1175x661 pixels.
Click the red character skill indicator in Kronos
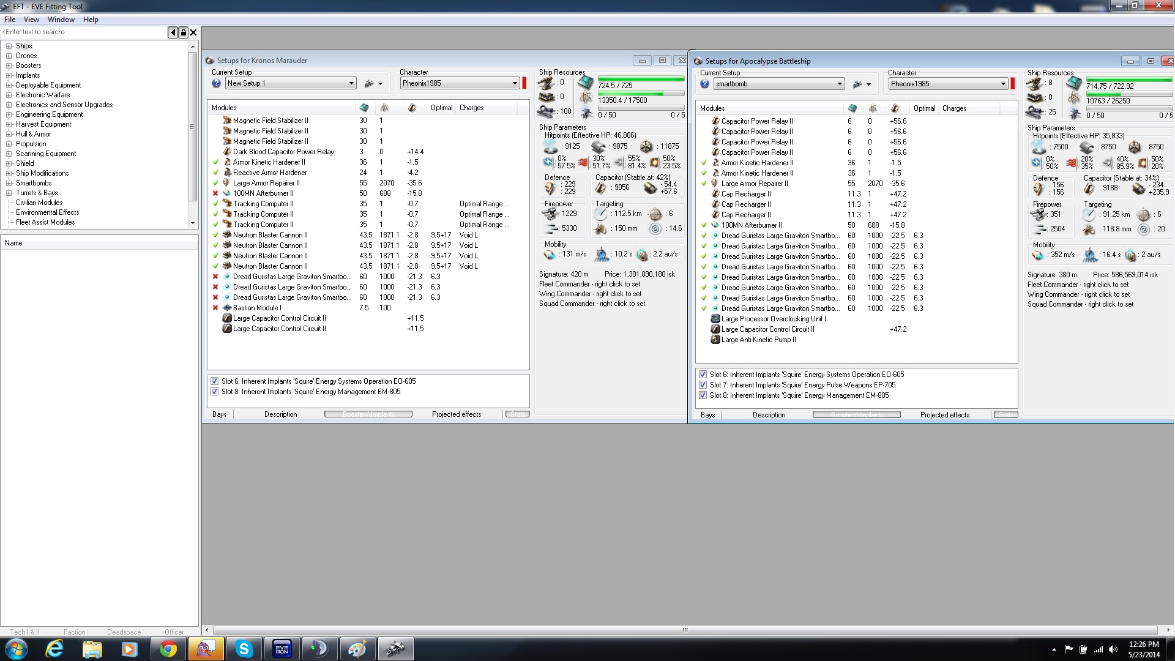524,83
